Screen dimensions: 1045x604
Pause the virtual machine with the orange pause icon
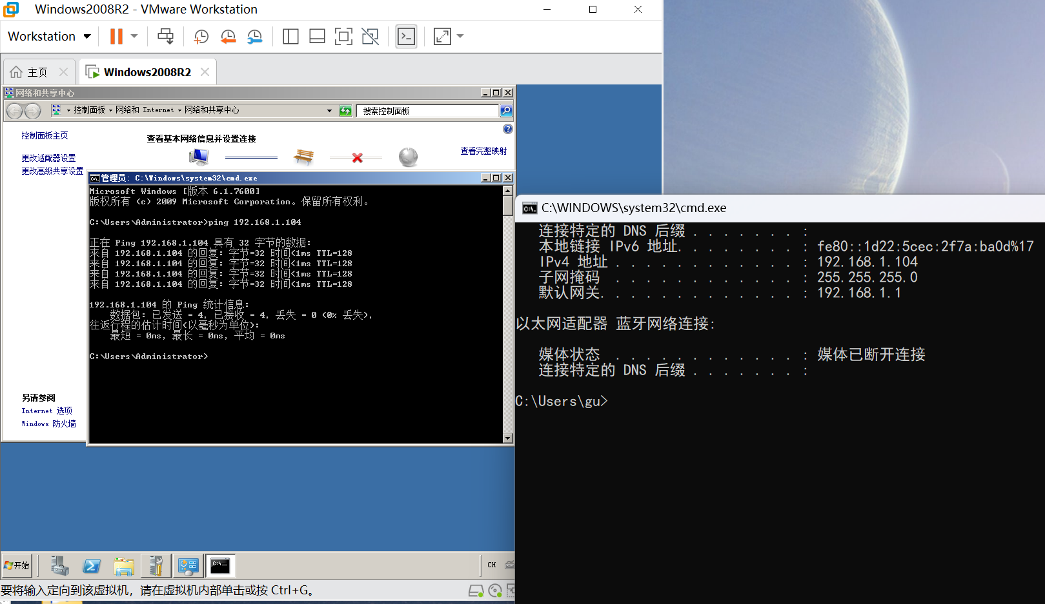click(x=116, y=36)
